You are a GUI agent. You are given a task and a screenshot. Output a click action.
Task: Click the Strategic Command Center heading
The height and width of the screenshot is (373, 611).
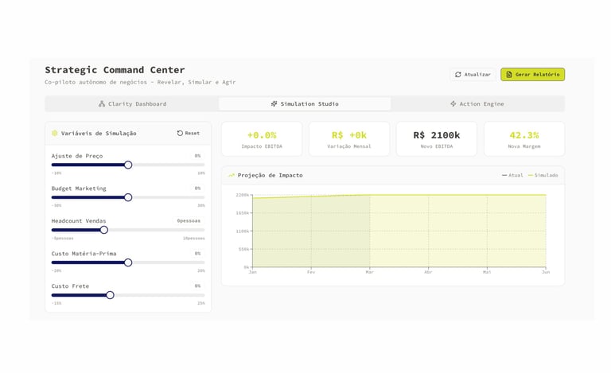115,70
